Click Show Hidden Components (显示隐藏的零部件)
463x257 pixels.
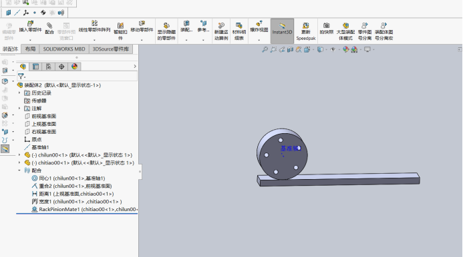point(166,31)
